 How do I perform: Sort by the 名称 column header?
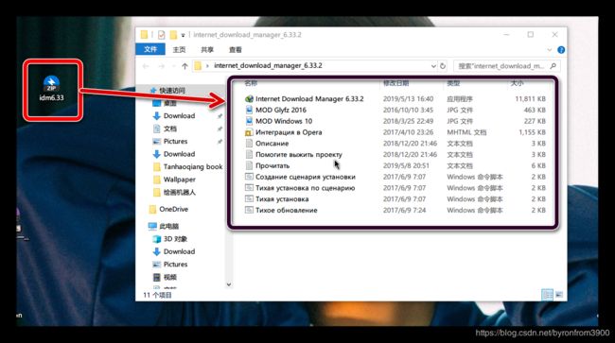pos(251,83)
